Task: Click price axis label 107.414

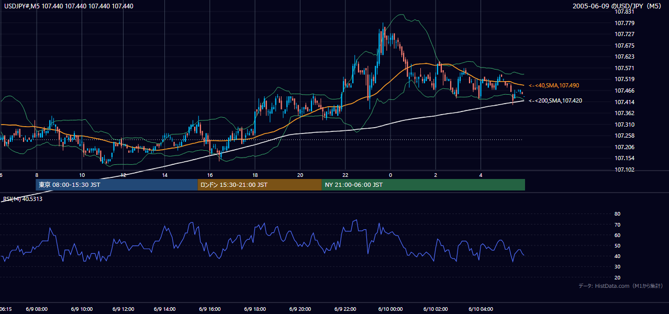Action: (x=625, y=102)
